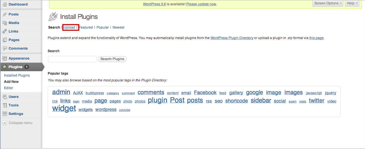Click the Tools icon in sidebar
This screenshot has height=149, width=365.
pyautogui.click(x=5, y=105)
